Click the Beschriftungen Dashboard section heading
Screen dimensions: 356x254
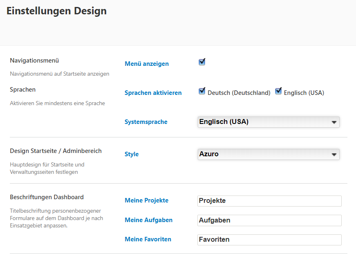(x=47, y=197)
